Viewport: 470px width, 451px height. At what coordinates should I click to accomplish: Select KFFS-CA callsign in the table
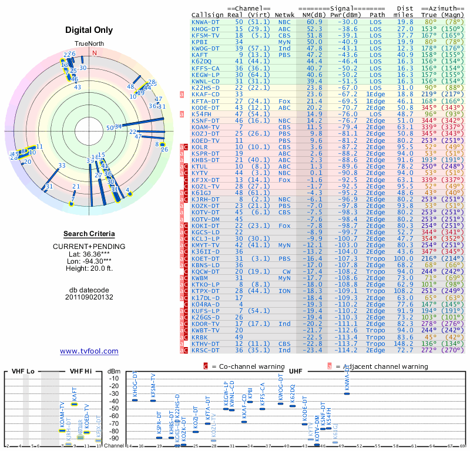tap(205, 68)
